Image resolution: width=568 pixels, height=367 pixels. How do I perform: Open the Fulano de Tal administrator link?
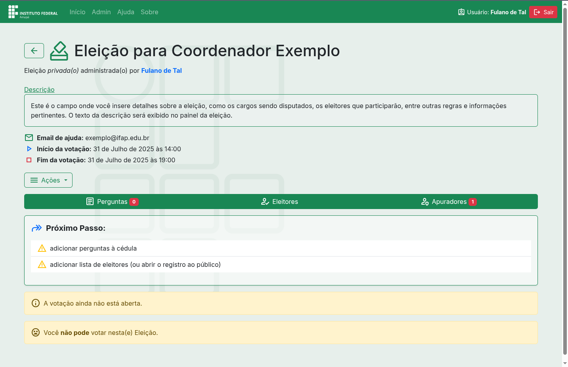click(161, 70)
